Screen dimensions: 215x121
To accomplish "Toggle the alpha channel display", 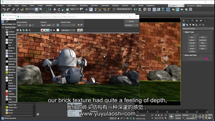I will [51, 30].
